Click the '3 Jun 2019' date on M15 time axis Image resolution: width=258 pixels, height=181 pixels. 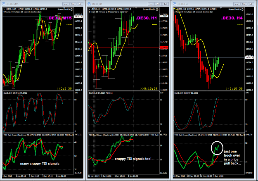[x=7, y=176]
